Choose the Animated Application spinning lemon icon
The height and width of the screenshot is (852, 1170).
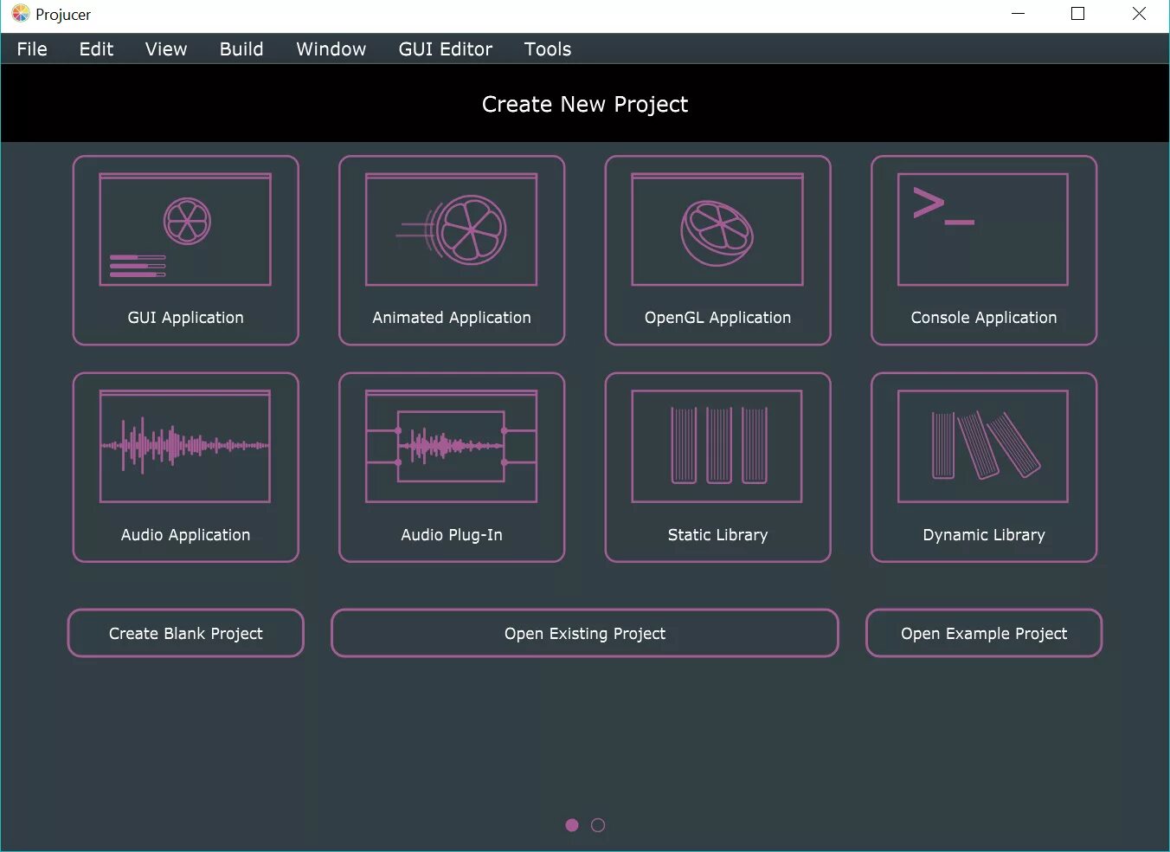coord(452,229)
